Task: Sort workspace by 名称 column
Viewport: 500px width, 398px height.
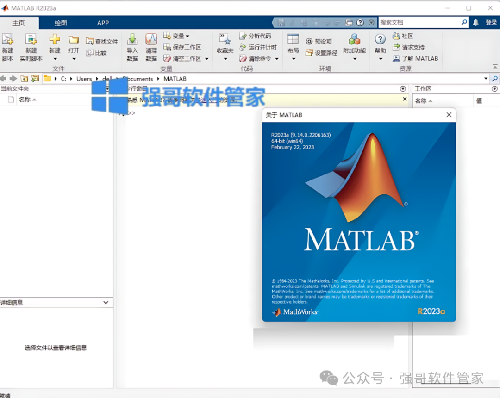Action: [424, 101]
